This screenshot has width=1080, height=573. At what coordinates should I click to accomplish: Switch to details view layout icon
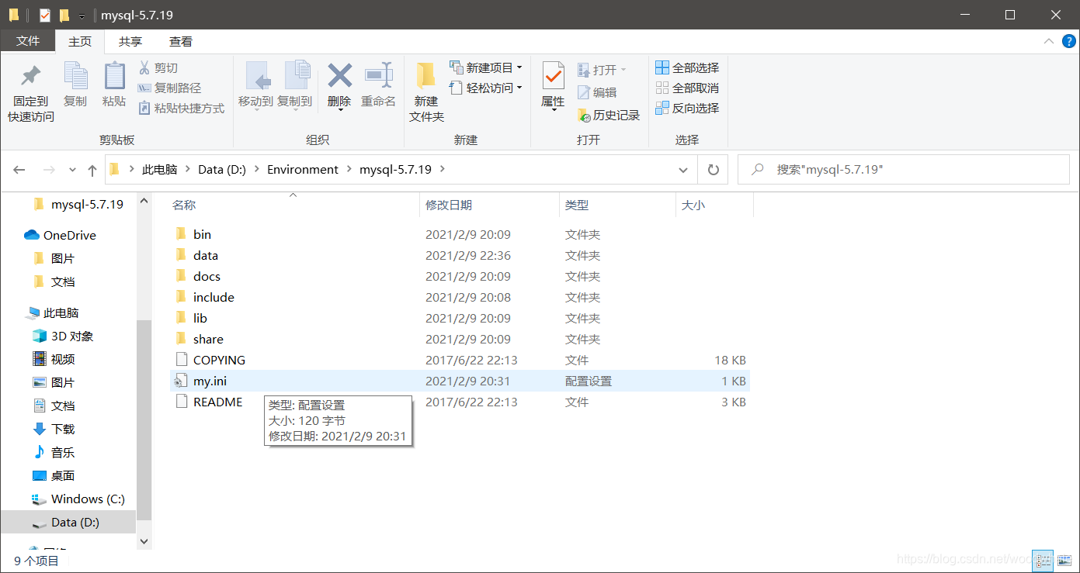point(1044,561)
